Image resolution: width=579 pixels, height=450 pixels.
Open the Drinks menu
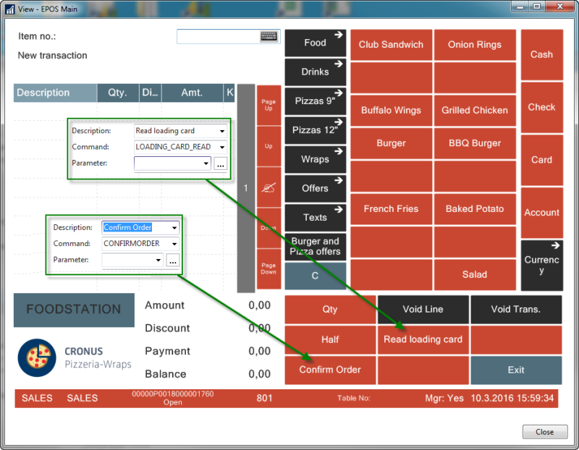pyautogui.click(x=316, y=72)
